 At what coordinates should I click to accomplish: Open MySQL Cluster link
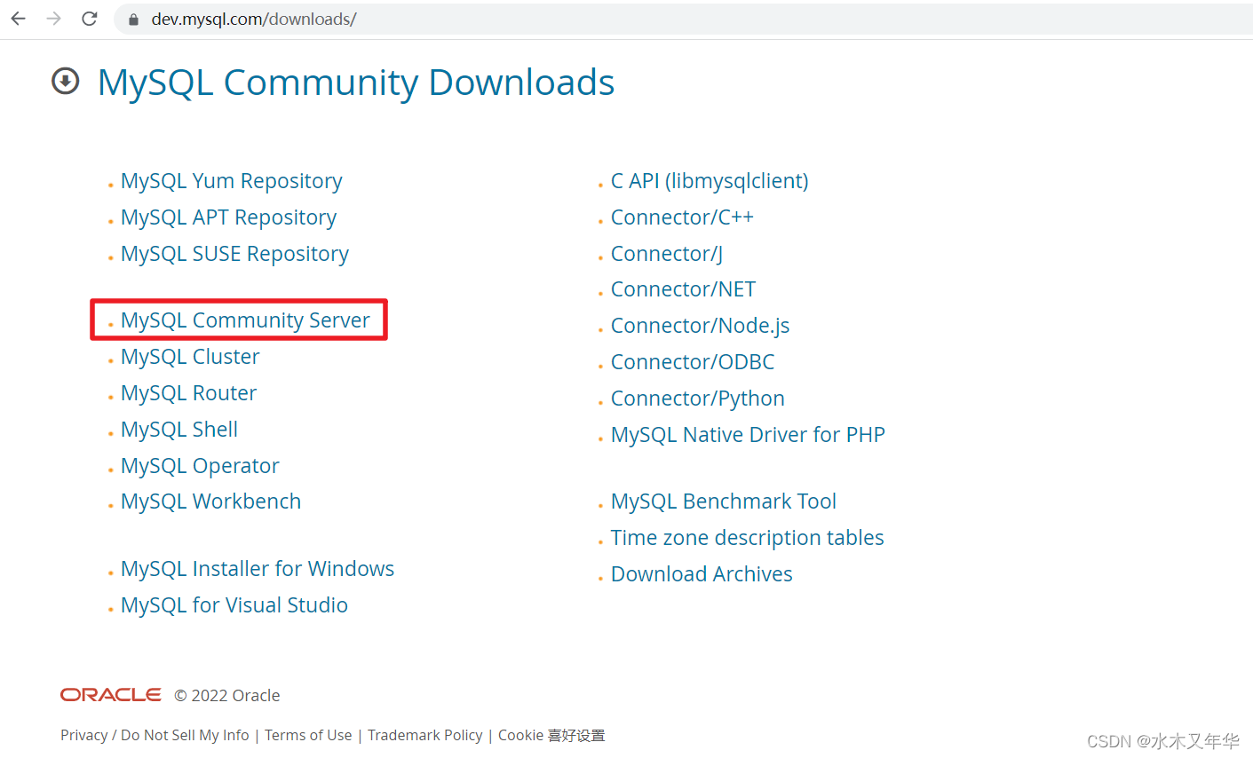(x=190, y=357)
